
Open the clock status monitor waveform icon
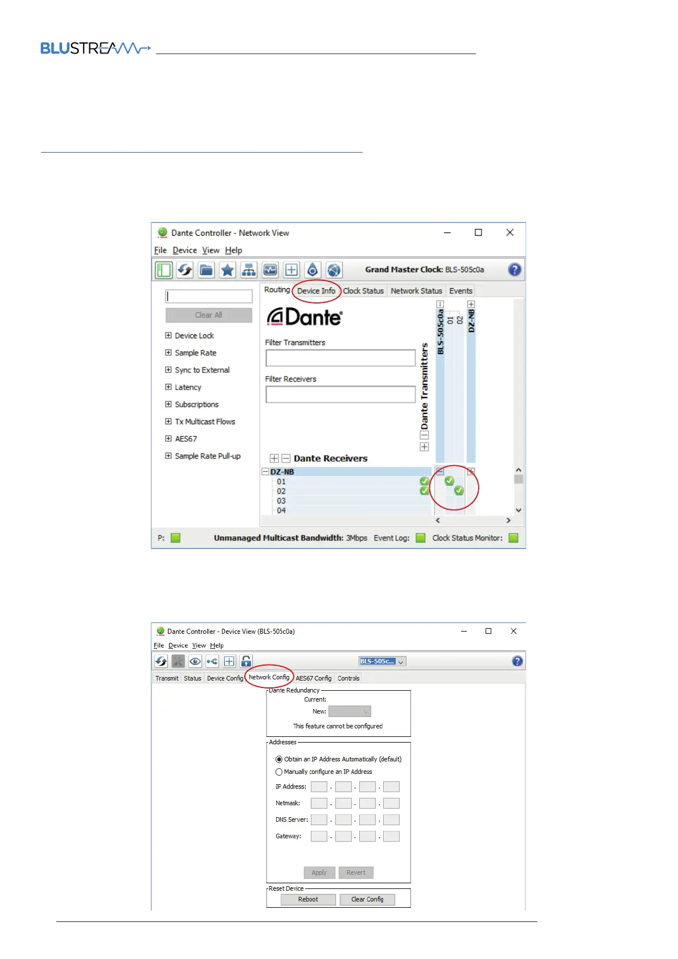(x=270, y=270)
